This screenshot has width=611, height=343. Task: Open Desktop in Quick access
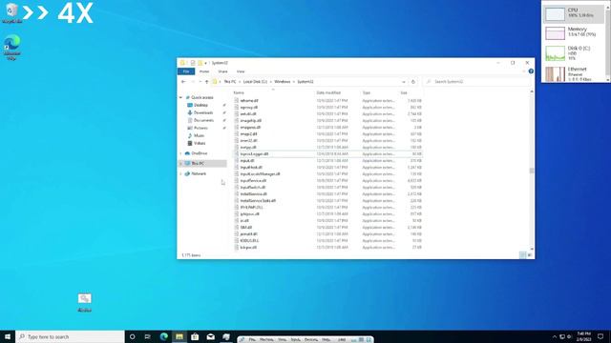click(200, 105)
